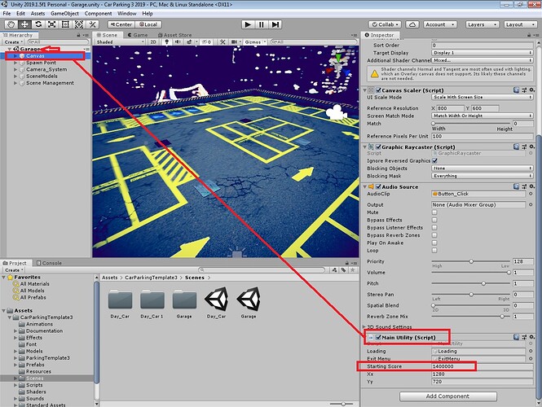Open the Window menu
The width and height of the screenshot is (542, 407).
pyautogui.click(x=127, y=14)
